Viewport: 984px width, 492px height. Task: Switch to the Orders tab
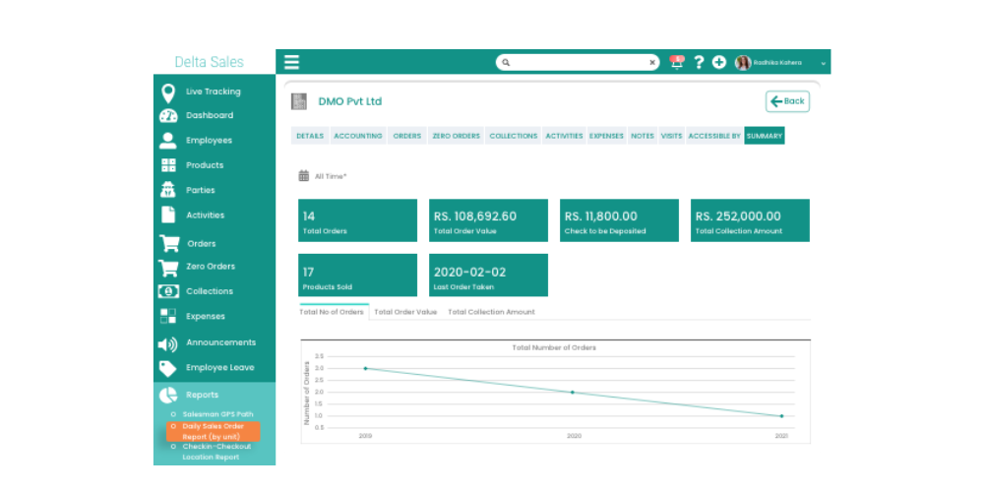[x=407, y=136]
